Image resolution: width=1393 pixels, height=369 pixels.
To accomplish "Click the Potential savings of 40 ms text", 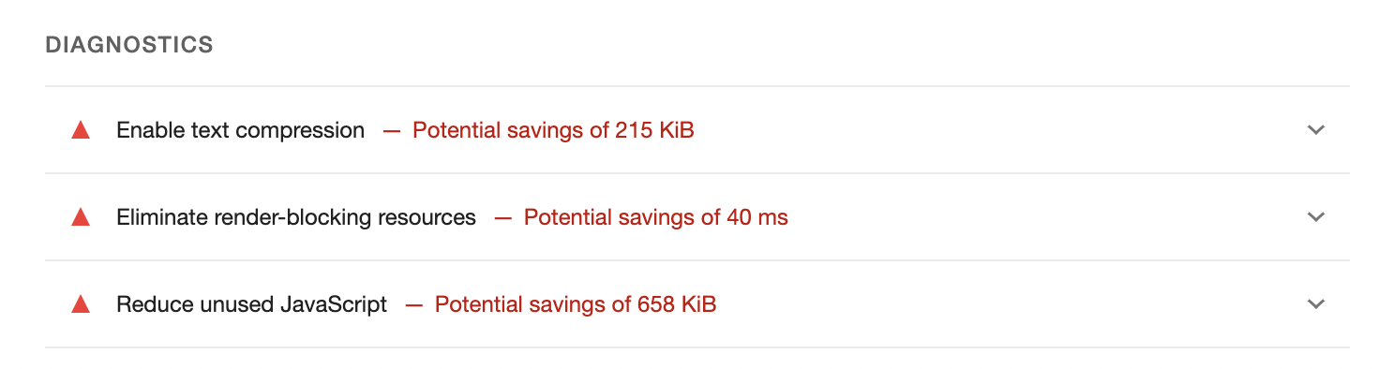I will point(656,217).
